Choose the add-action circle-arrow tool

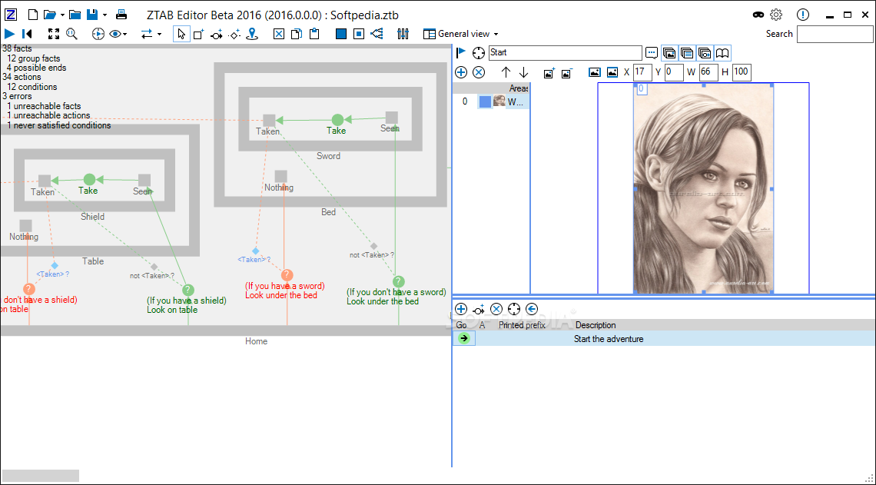pos(217,35)
